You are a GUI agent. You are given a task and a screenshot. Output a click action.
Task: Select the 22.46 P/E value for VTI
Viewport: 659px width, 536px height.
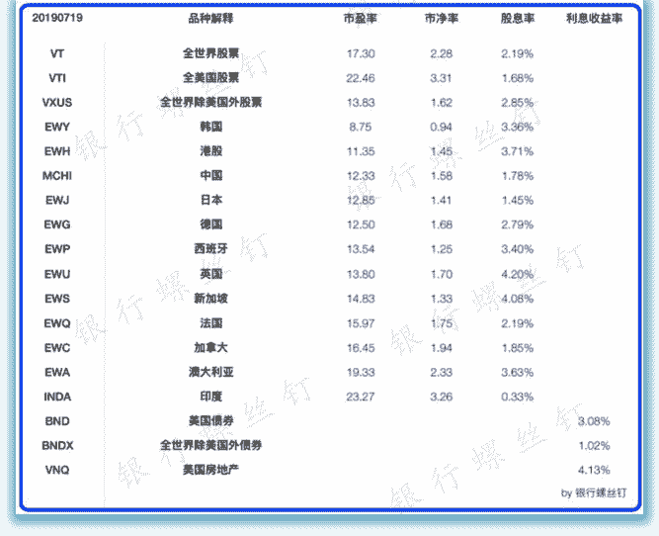(x=361, y=78)
